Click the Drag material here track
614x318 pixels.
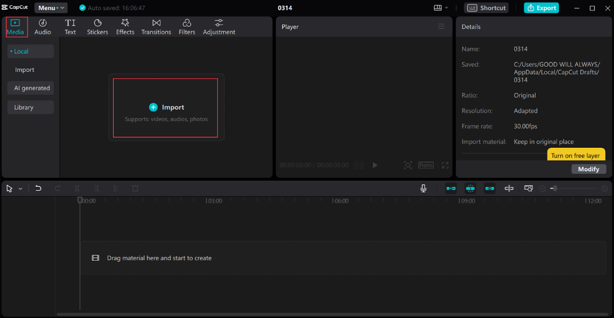pos(343,258)
